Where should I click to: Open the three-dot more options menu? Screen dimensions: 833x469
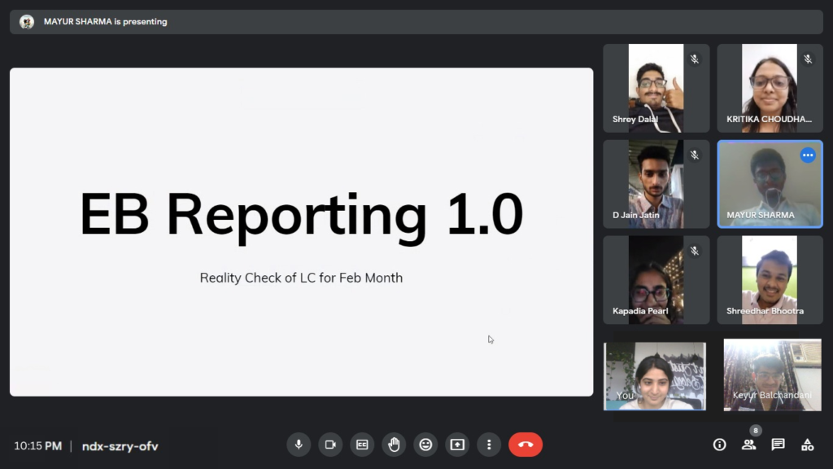(489, 445)
